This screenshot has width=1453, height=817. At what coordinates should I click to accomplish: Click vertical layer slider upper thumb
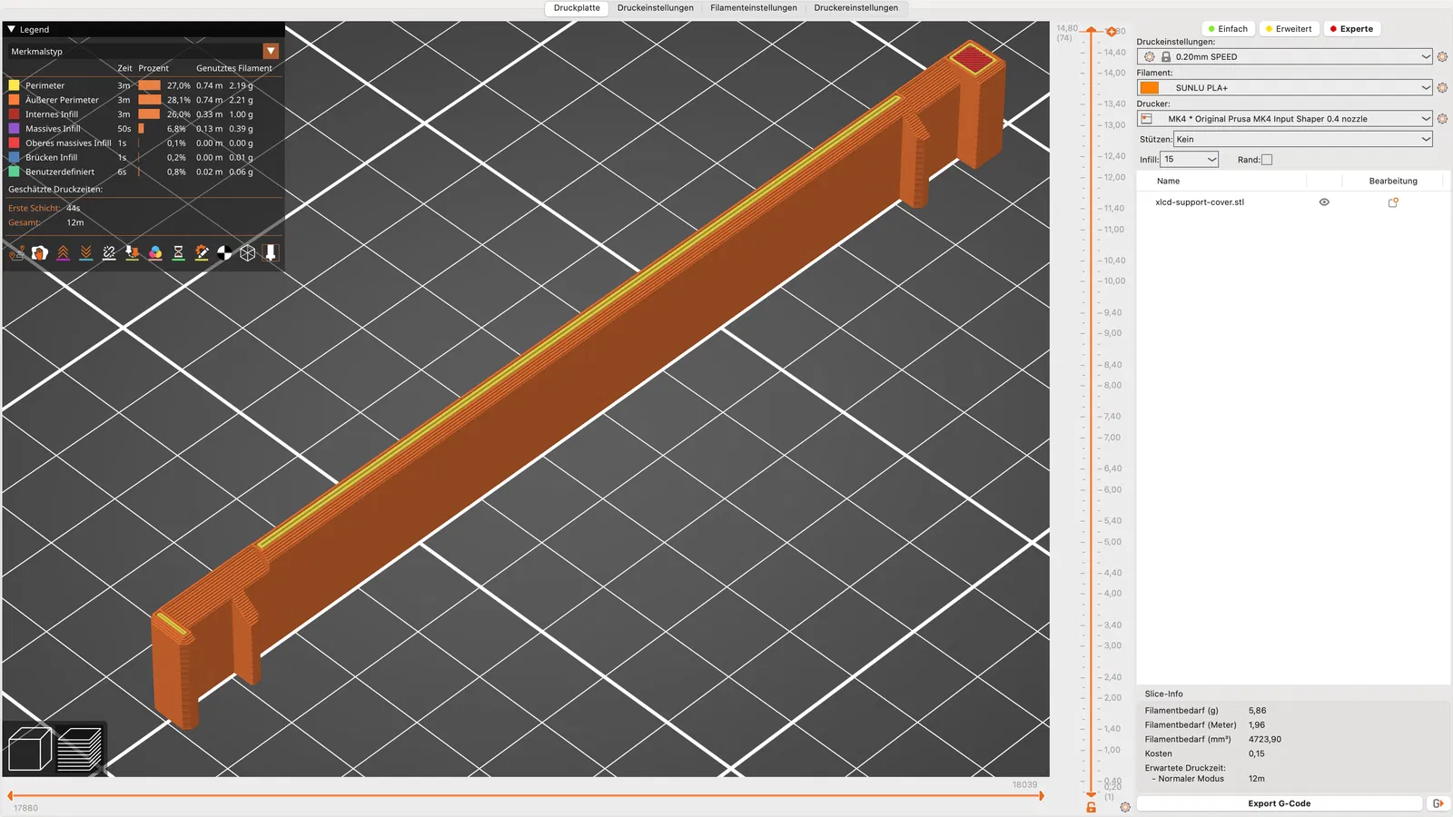(x=1092, y=31)
